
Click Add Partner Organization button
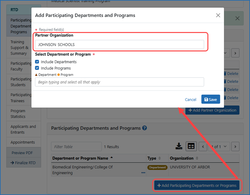pos(212,110)
